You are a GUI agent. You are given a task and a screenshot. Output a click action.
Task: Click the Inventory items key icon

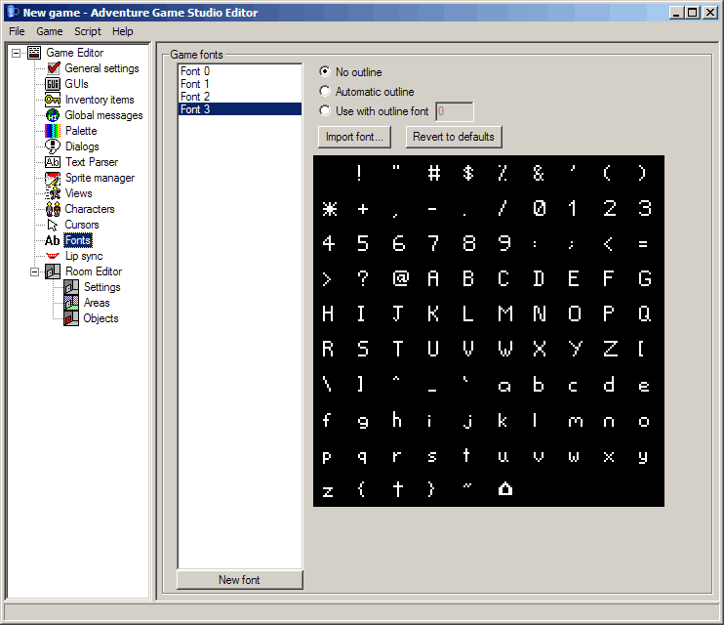pos(53,100)
